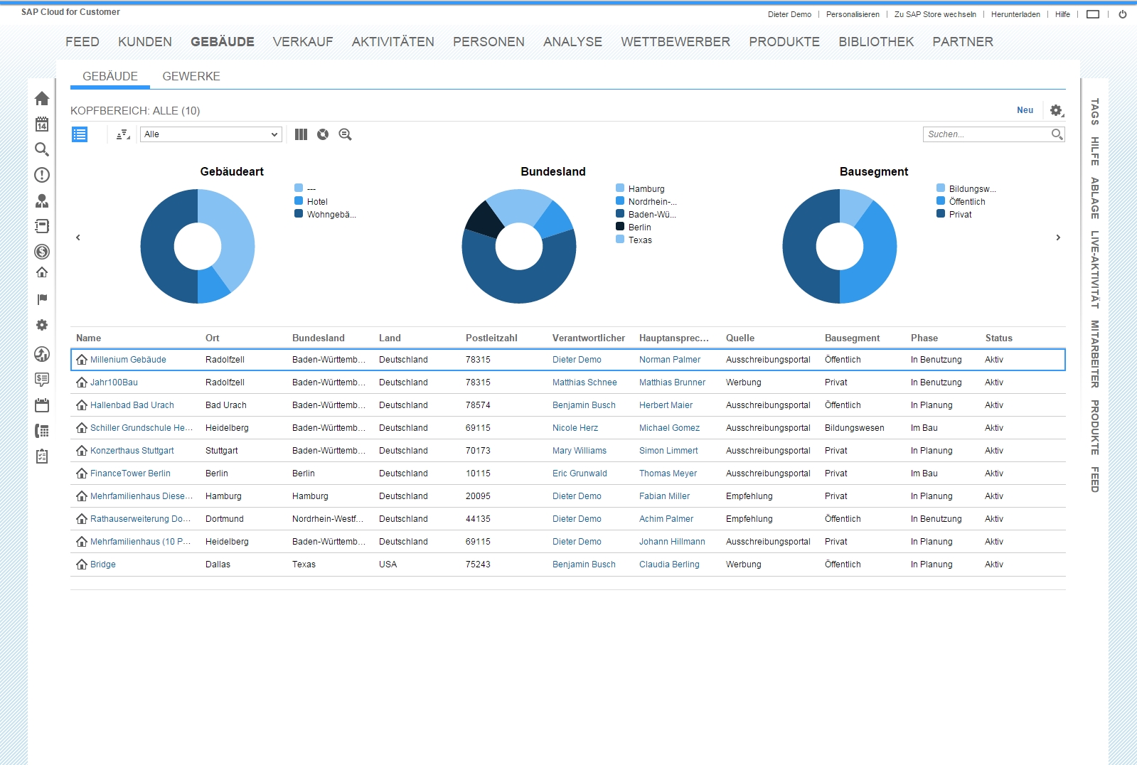This screenshot has width=1137, height=765.
Task: Open the map globe view icon
Action: pos(323,134)
